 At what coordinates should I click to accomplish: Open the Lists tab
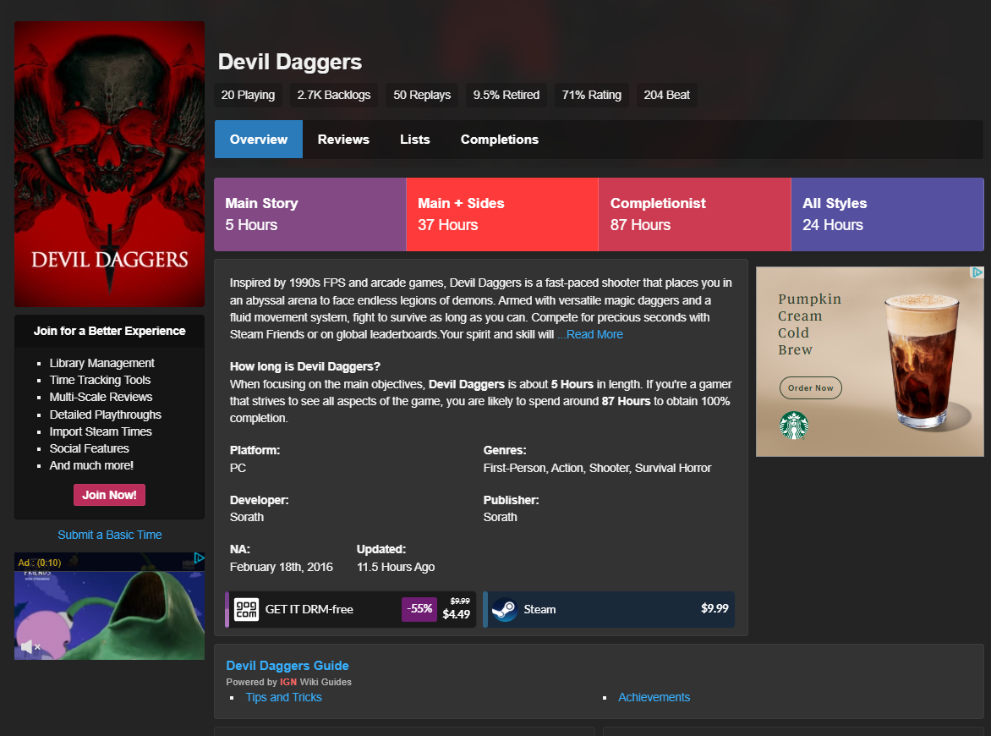[414, 139]
